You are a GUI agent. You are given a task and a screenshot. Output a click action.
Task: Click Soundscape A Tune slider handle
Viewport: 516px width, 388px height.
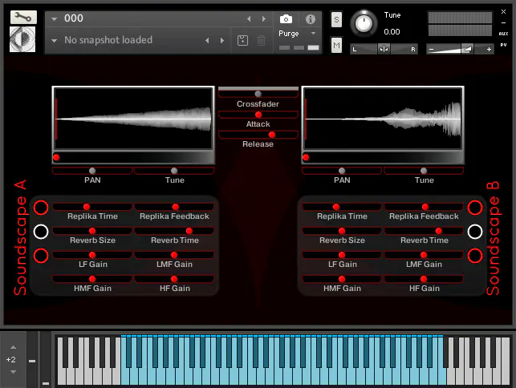pos(174,171)
